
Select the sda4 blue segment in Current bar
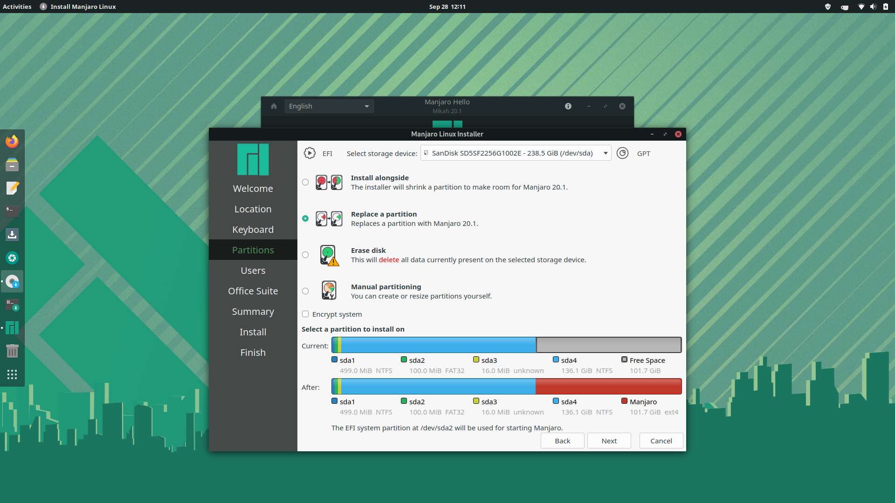(438, 345)
